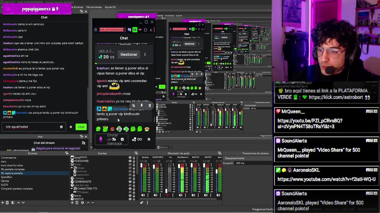
Task: Open browser extensions puzzle icon in popout
Action: point(145,30)
